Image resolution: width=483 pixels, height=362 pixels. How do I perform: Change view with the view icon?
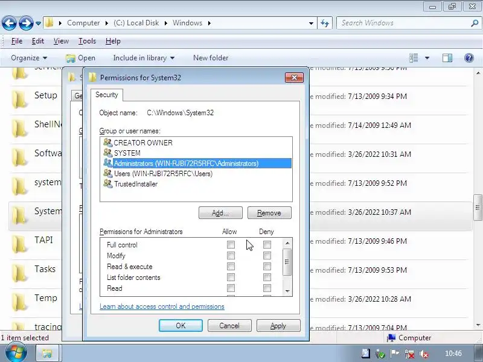click(414, 58)
